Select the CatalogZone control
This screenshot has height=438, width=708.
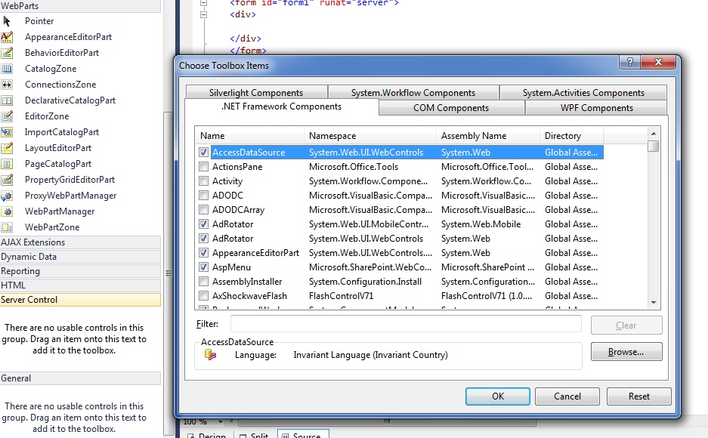point(11,68)
